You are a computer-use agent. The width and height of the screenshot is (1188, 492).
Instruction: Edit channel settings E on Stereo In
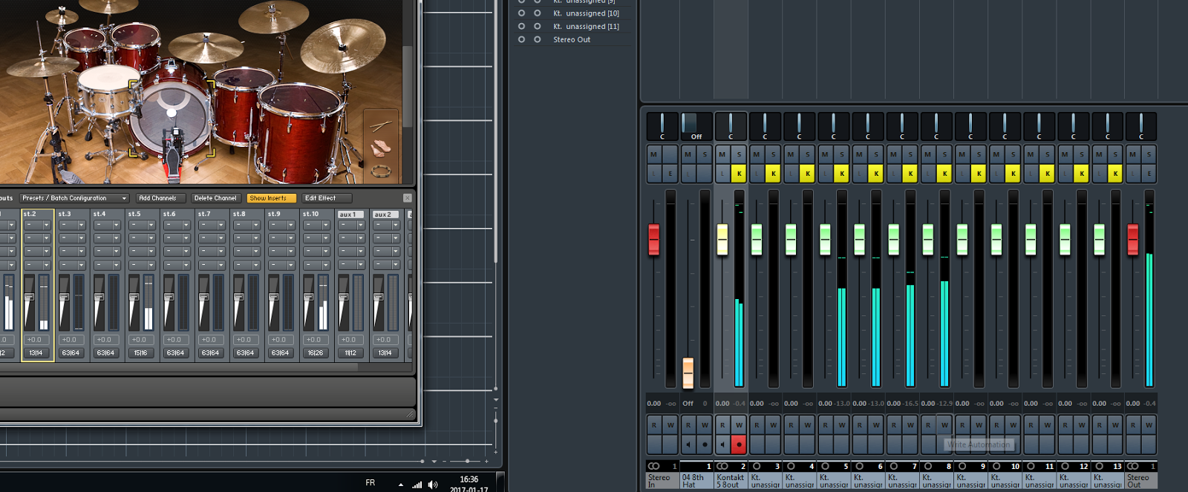(670, 174)
